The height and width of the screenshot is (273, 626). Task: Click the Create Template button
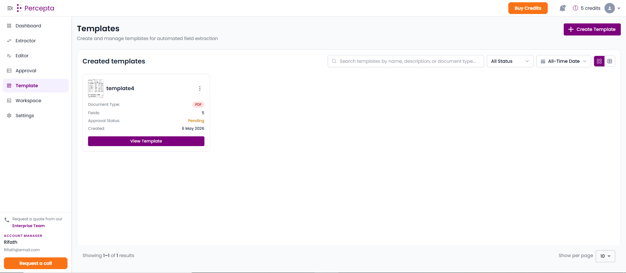(592, 29)
